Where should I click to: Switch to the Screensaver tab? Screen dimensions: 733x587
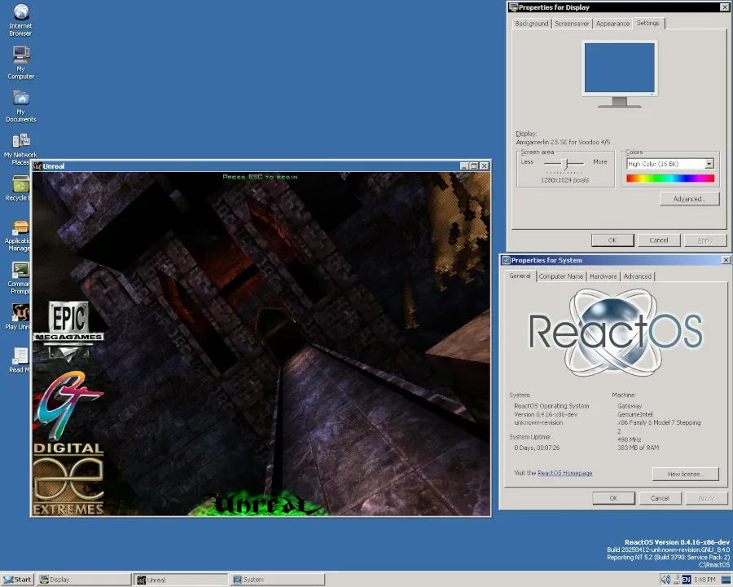[572, 23]
